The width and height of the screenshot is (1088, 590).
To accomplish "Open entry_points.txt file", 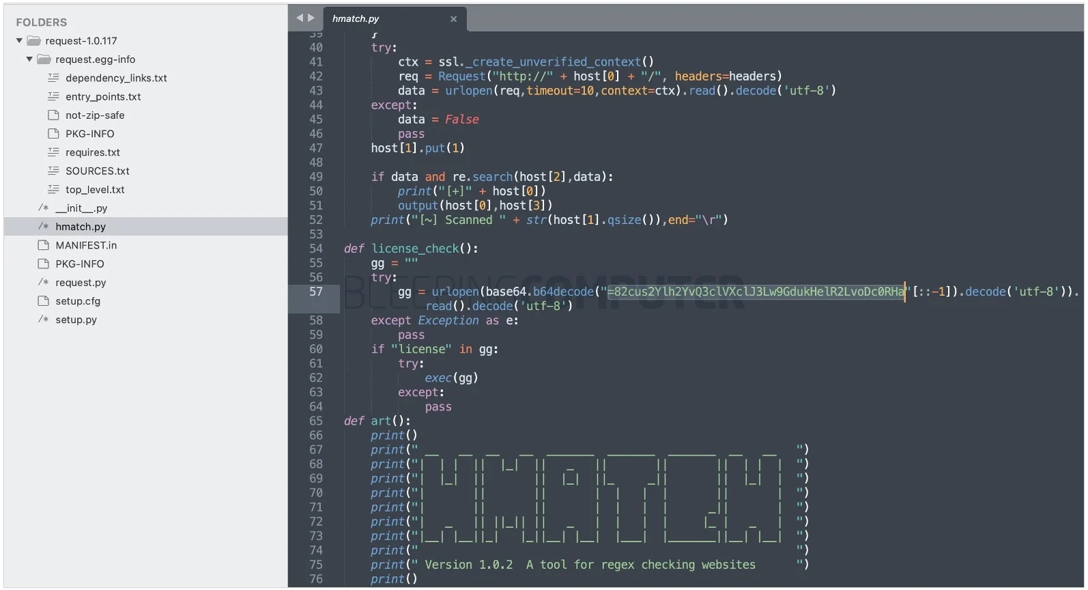I will (103, 96).
